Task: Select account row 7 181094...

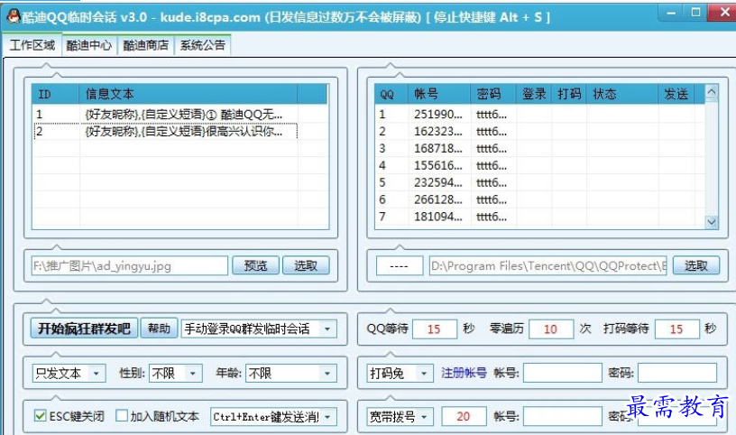Action: pos(539,217)
